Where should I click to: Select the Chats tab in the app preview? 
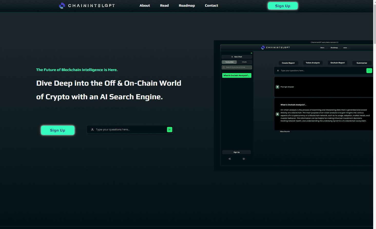244,62
